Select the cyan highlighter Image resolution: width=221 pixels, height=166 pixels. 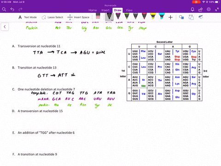tap(162, 16)
